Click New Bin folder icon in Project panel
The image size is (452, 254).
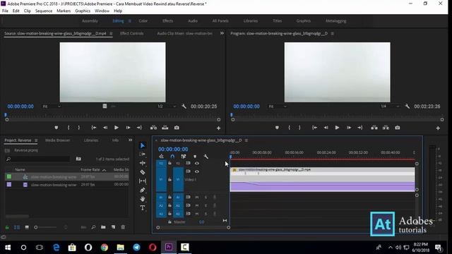[103, 227]
